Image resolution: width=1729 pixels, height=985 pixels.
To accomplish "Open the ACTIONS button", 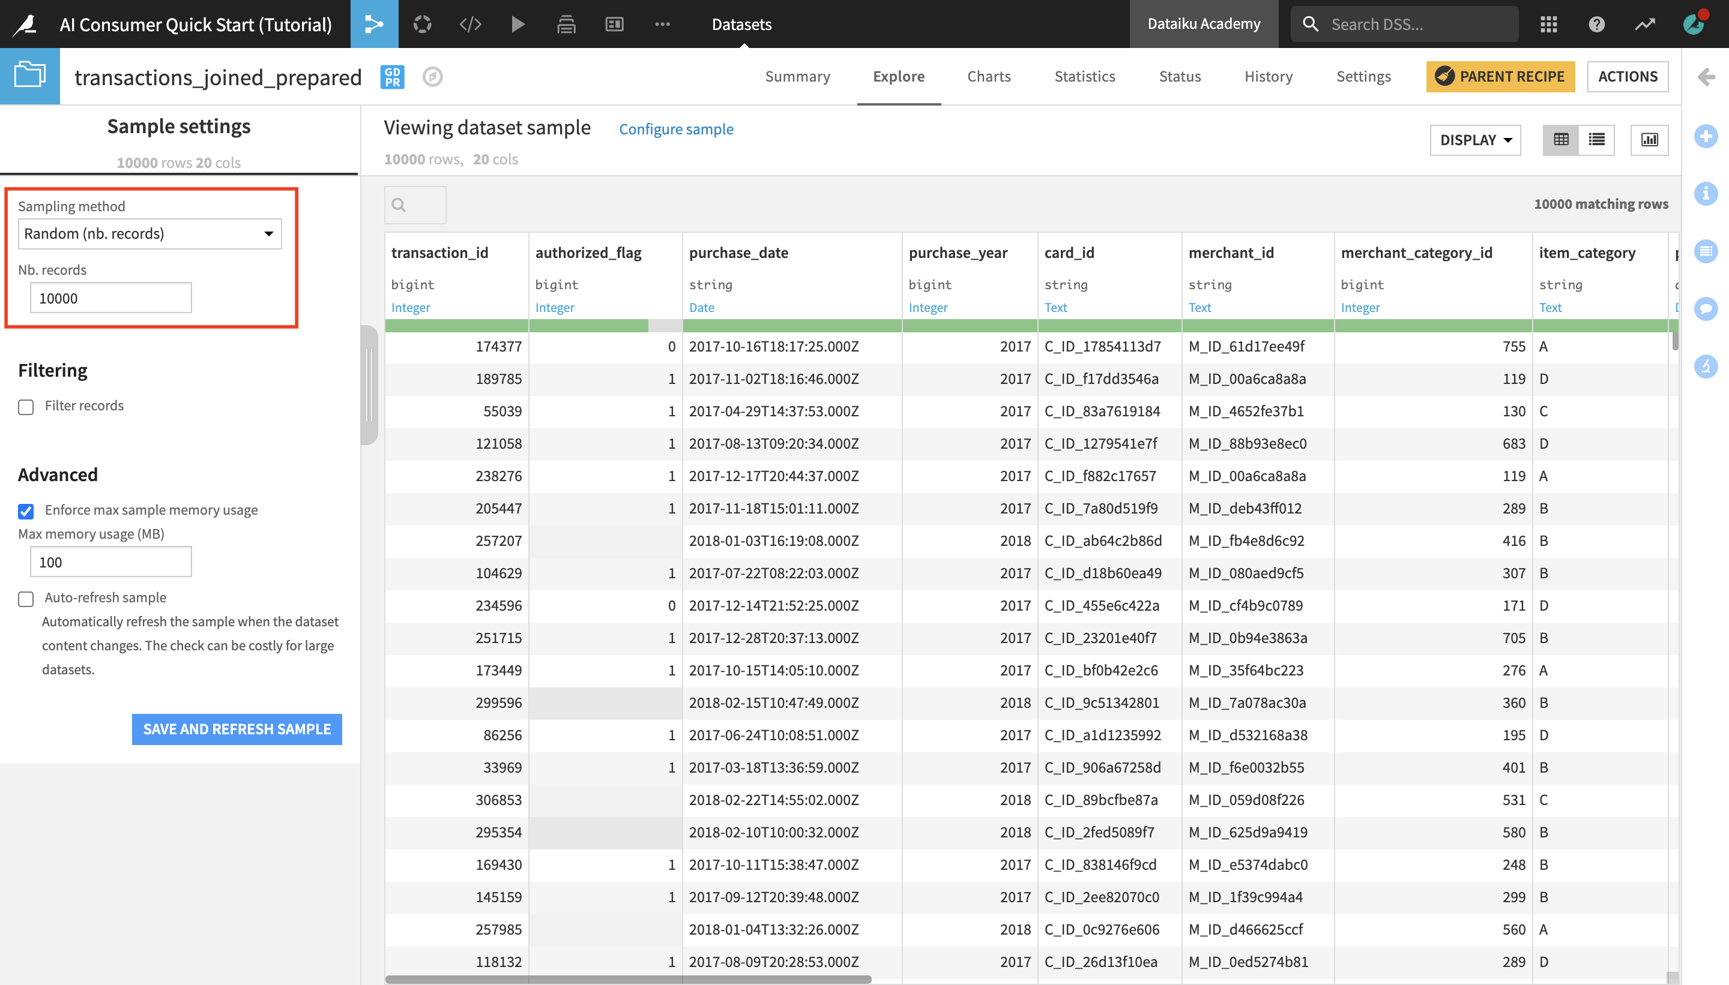I will click(x=1628, y=76).
